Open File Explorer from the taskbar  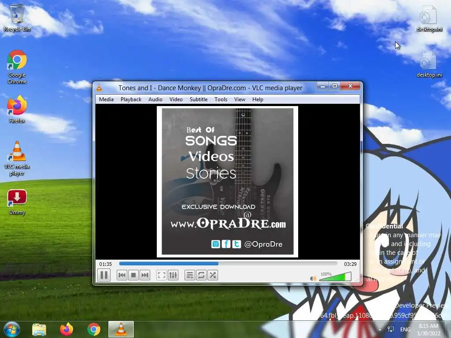click(39, 329)
